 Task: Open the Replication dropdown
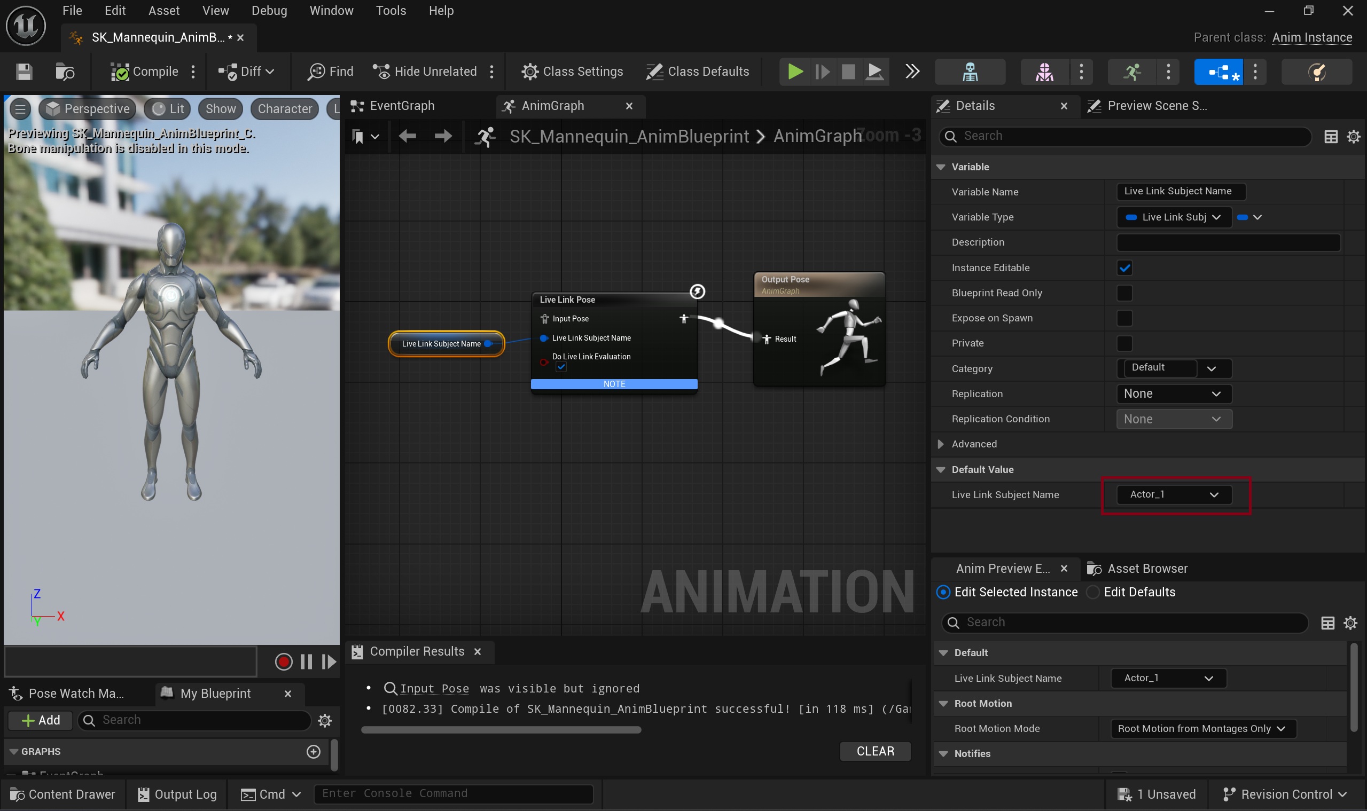click(1174, 393)
